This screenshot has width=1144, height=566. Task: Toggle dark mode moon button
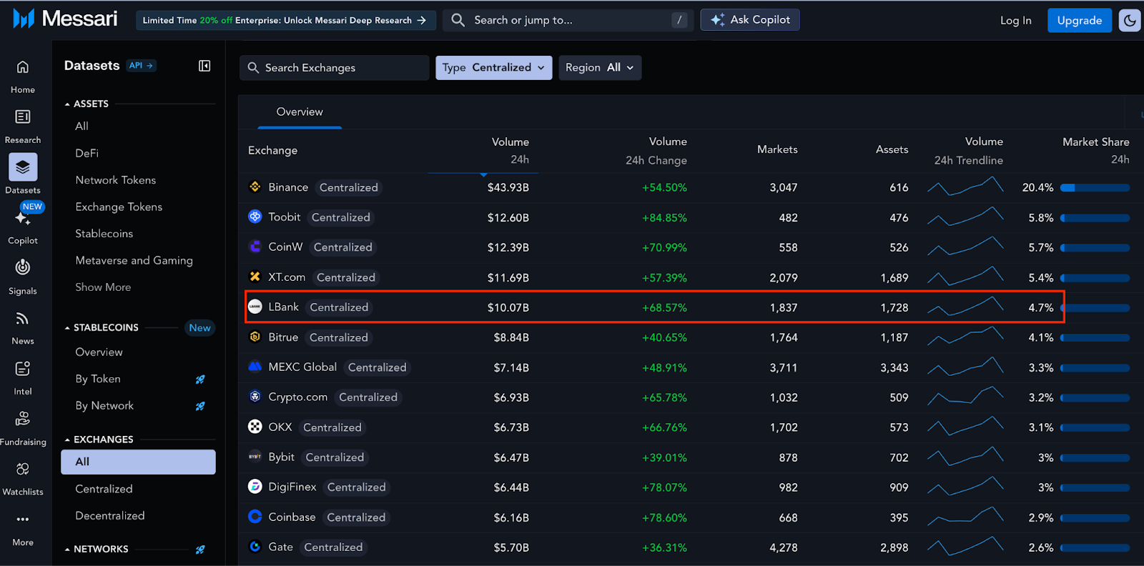click(1130, 21)
